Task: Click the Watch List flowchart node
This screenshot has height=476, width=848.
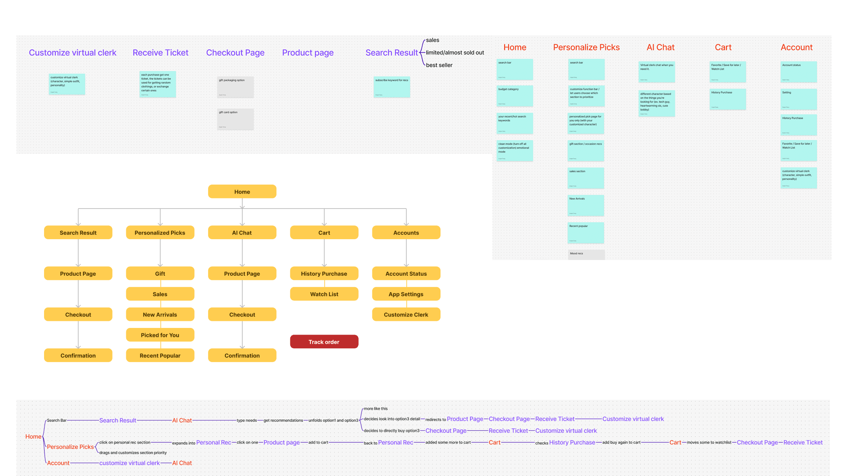Action: coord(324,294)
